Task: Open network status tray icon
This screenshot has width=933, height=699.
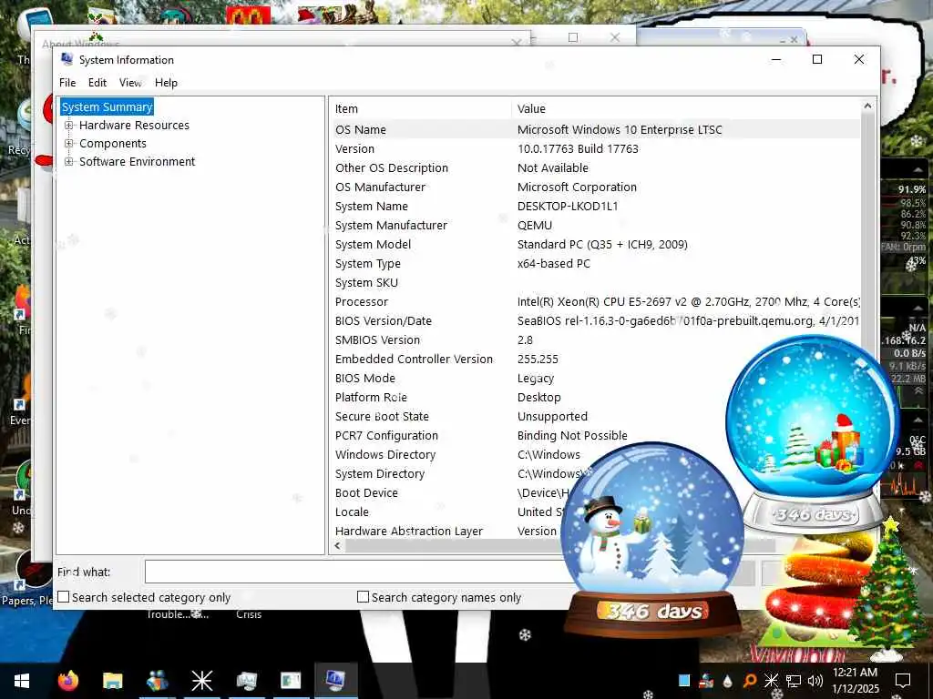Action: 794,681
